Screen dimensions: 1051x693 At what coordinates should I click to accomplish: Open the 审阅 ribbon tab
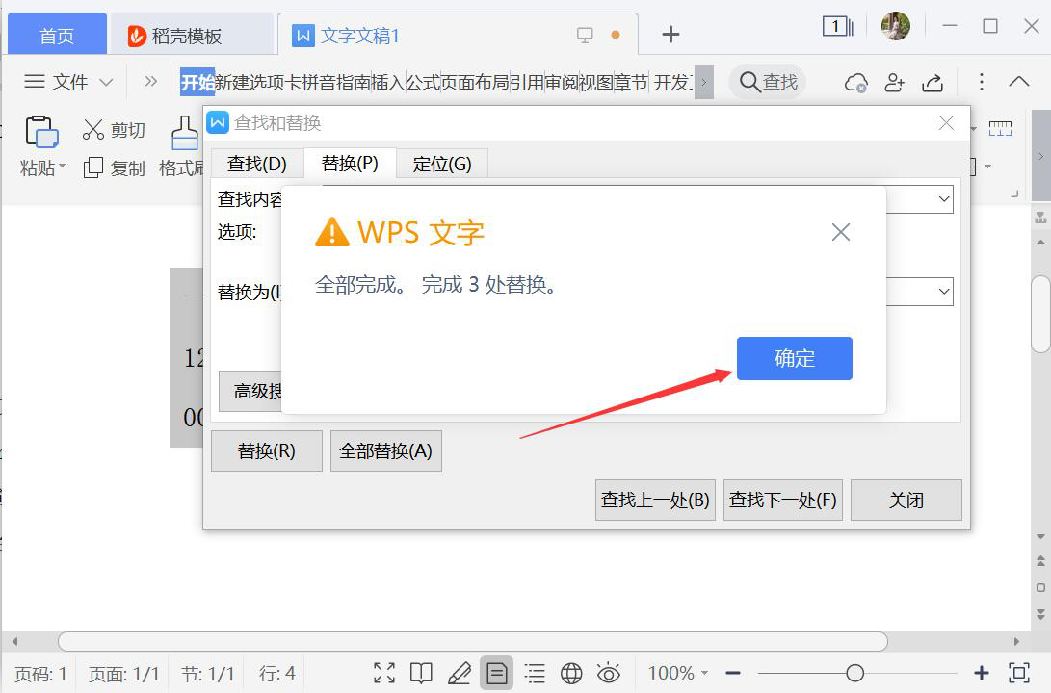[x=561, y=82]
